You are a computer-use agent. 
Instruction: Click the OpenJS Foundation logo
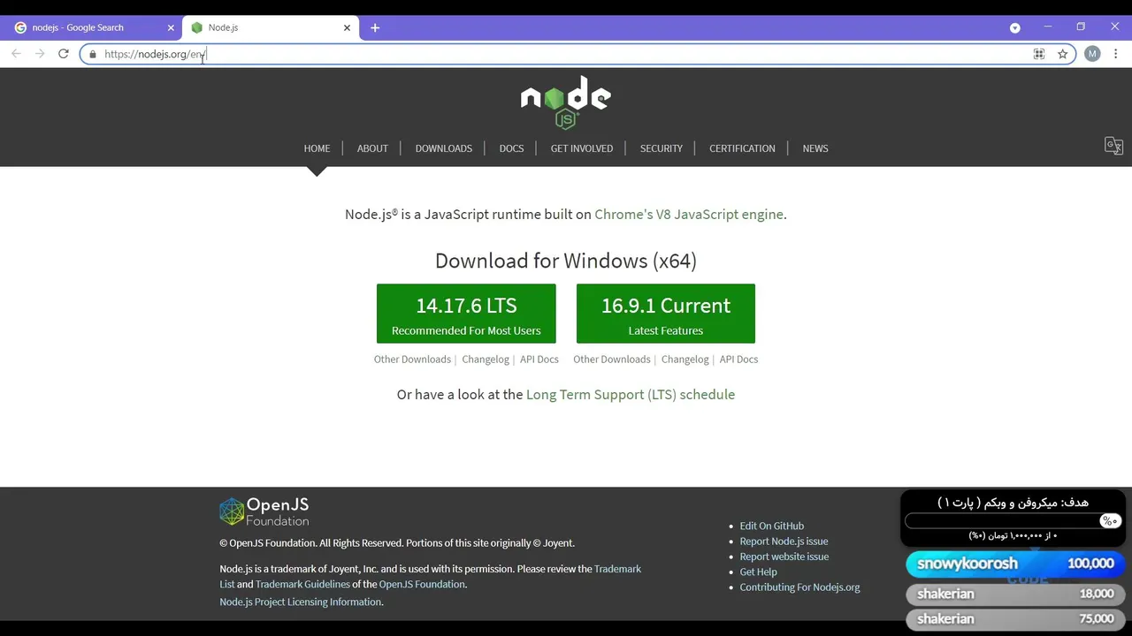point(264,511)
